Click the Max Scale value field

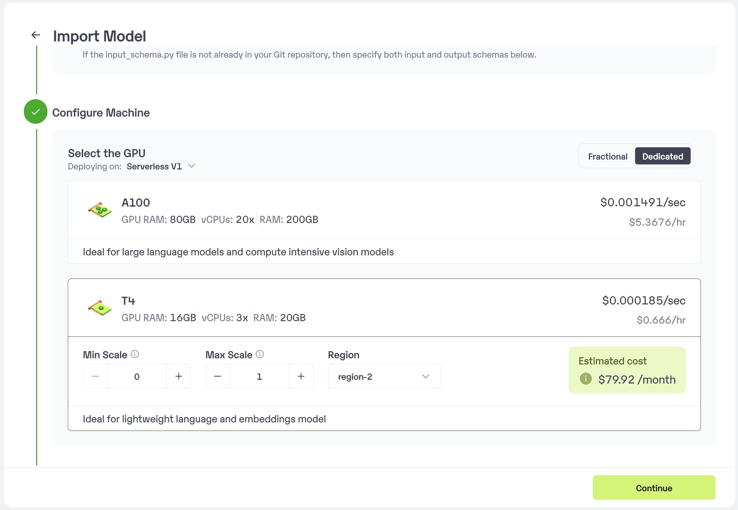259,376
